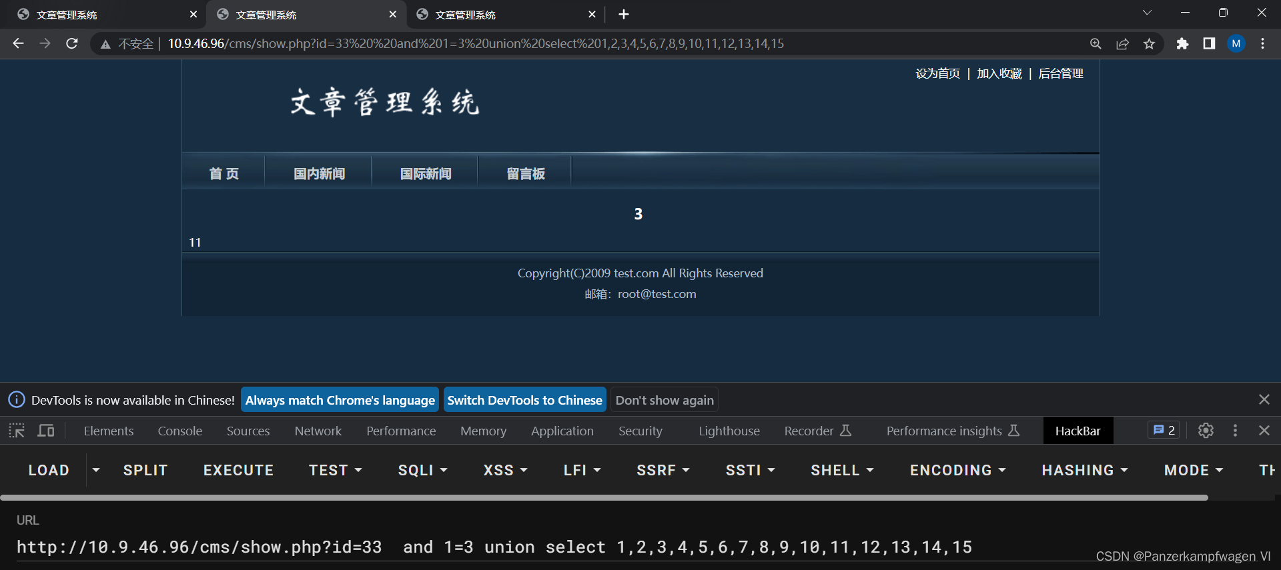Image resolution: width=1281 pixels, height=570 pixels.
Task: Click Switch DevTools to Chinese
Action: tap(525, 400)
